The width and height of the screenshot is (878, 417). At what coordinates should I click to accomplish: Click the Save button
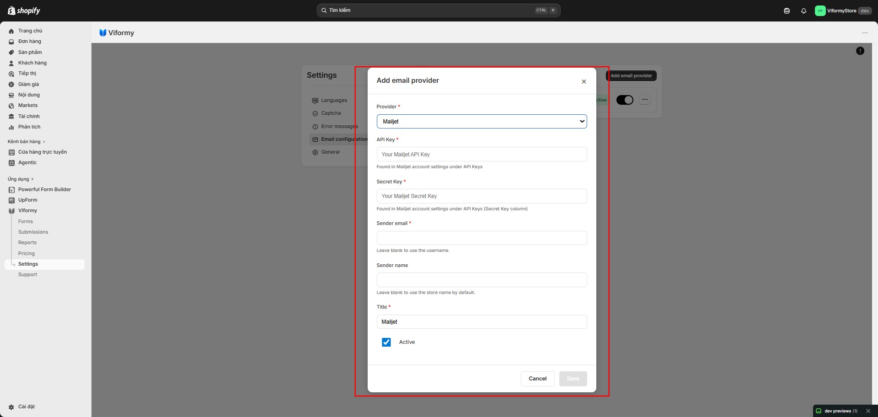pos(573,379)
